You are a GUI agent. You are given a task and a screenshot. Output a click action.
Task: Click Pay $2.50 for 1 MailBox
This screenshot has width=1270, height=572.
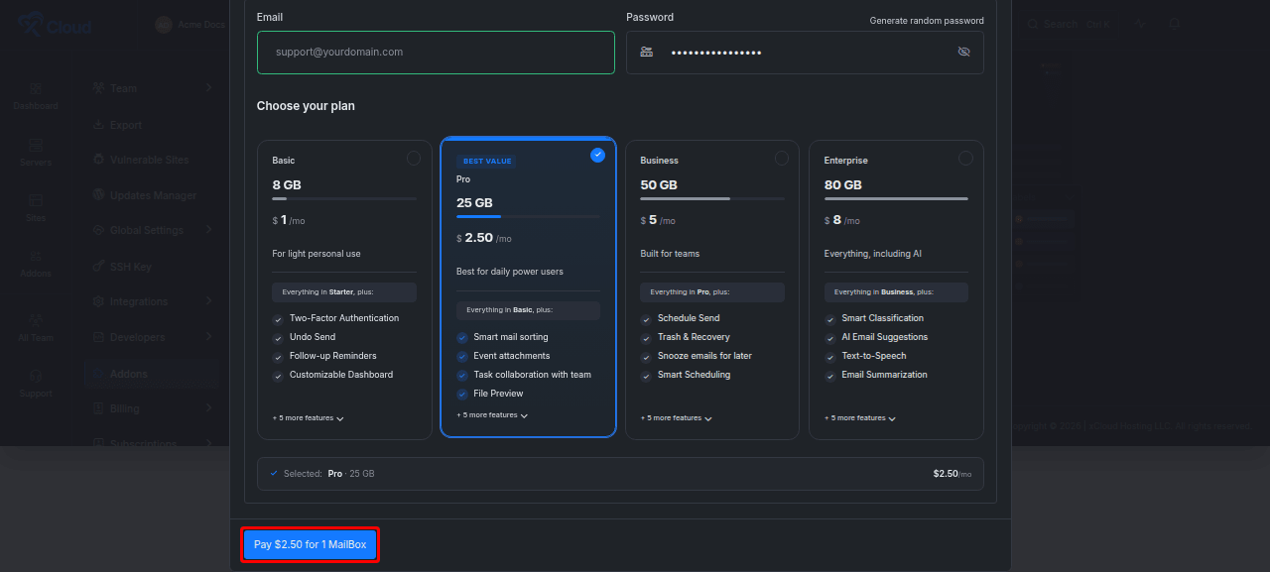coord(311,544)
